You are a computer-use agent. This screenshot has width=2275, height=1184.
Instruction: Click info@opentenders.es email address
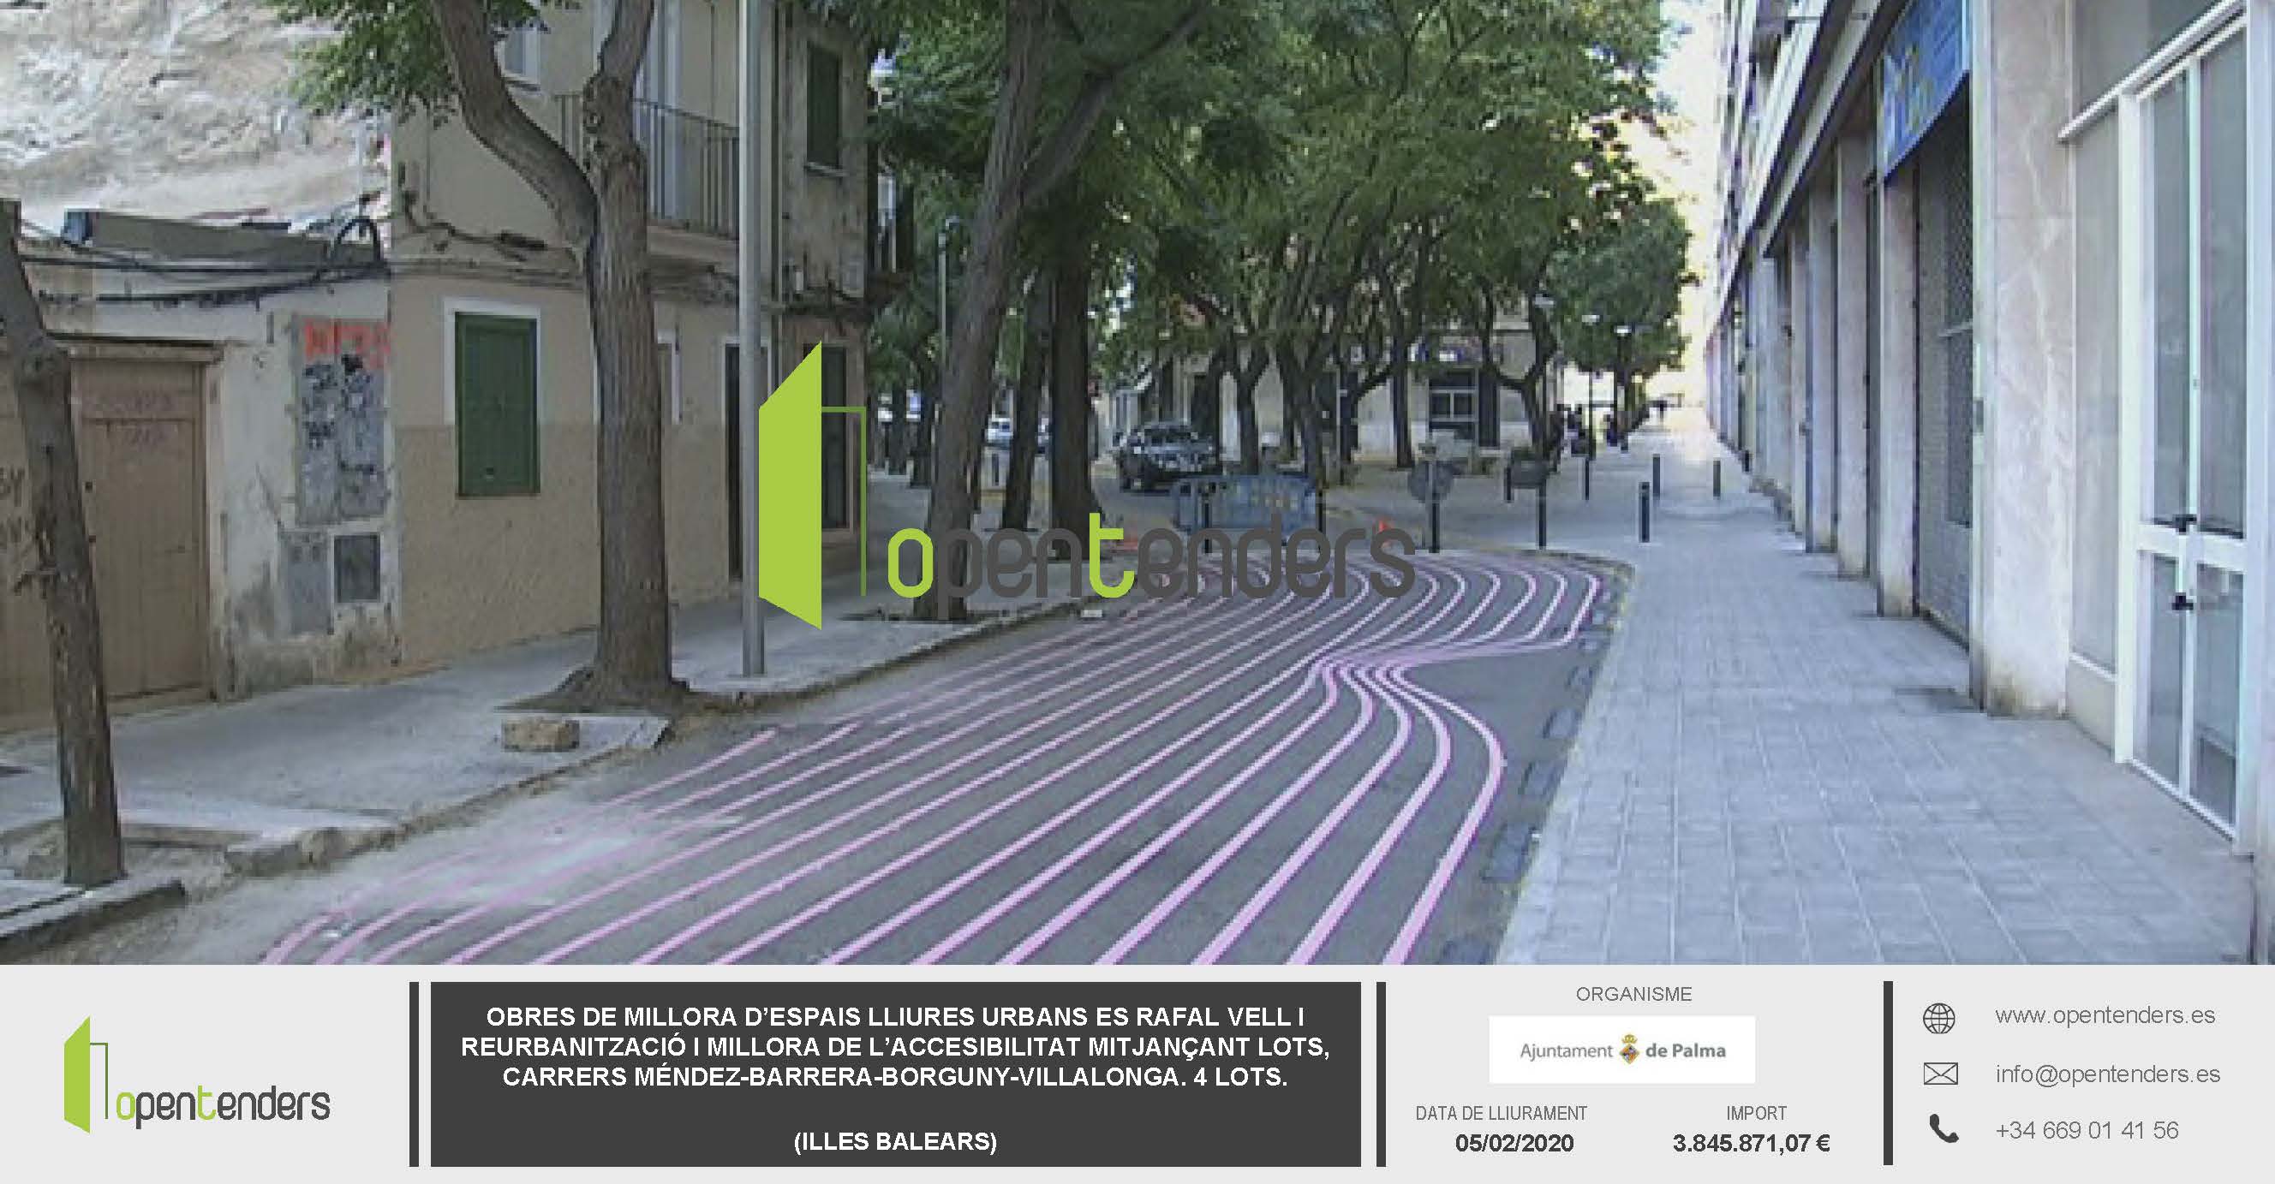2107,1074
